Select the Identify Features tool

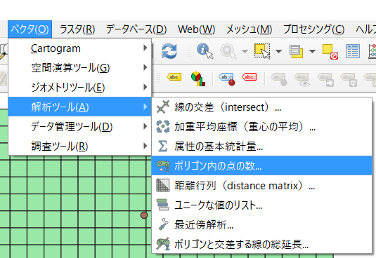pos(205,51)
